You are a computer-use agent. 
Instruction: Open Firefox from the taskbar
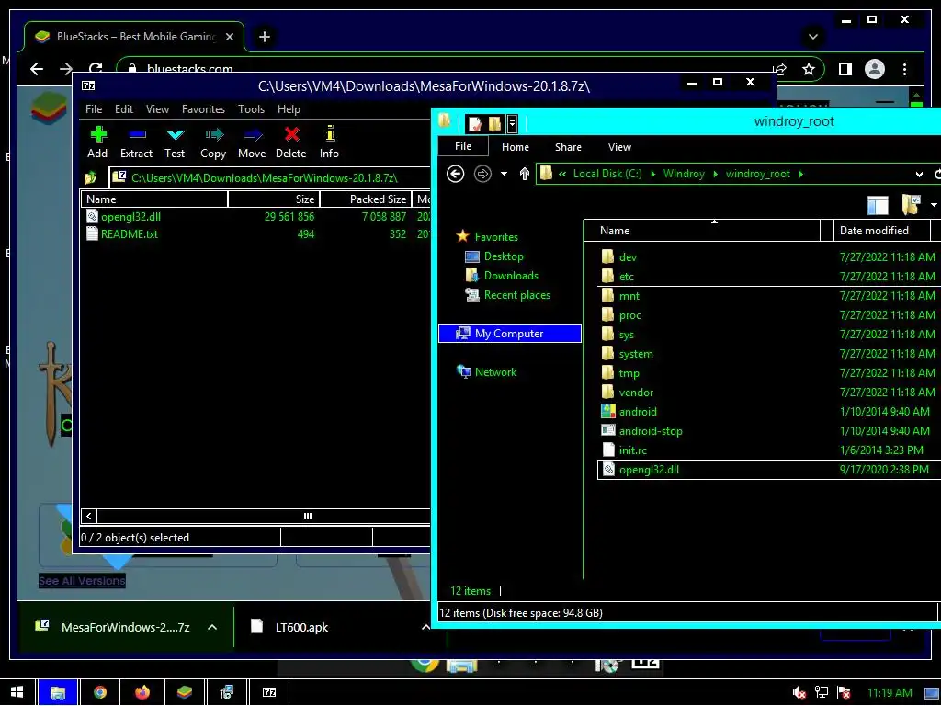(142, 692)
